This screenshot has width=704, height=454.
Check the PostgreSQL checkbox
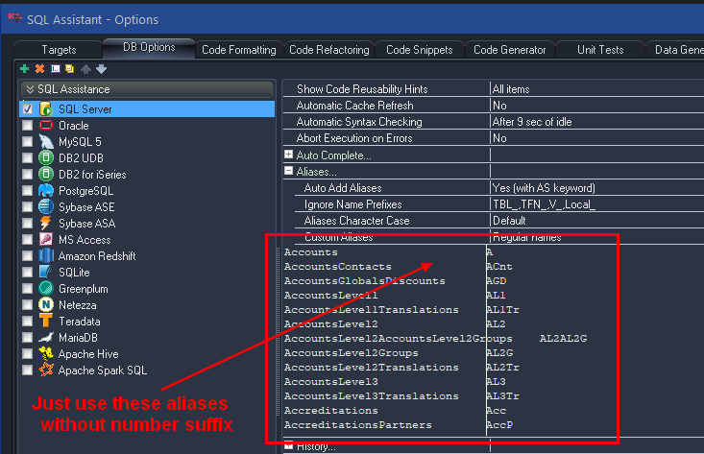(28, 191)
